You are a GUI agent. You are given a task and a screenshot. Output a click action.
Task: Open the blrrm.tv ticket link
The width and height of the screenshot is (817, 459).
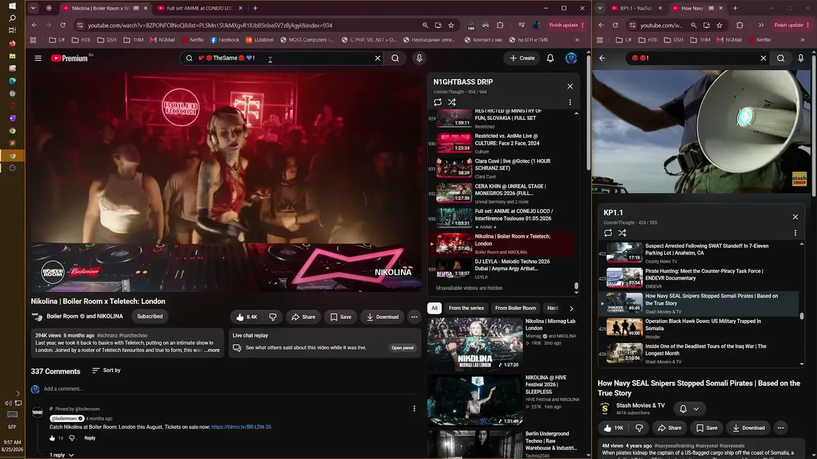point(241,427)
